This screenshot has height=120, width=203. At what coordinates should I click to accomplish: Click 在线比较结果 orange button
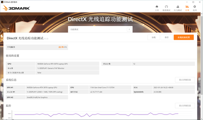184,37
